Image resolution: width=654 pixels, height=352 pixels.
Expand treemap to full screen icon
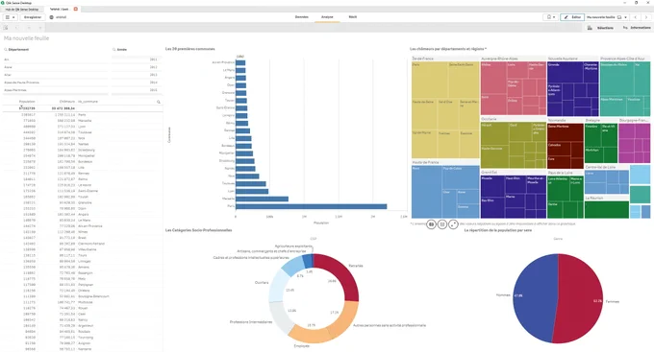click(453, 224)
